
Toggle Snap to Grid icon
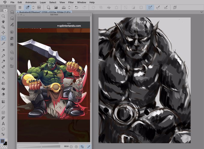tap(166, 7)
